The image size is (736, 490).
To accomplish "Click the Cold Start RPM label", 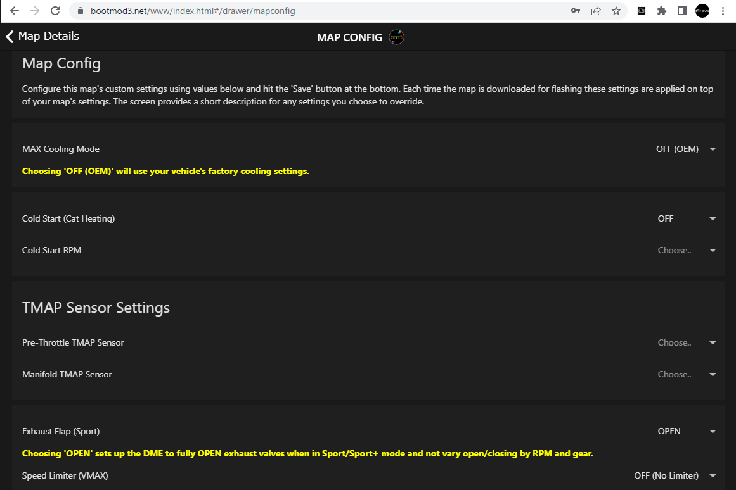I will tap(51, 251).
